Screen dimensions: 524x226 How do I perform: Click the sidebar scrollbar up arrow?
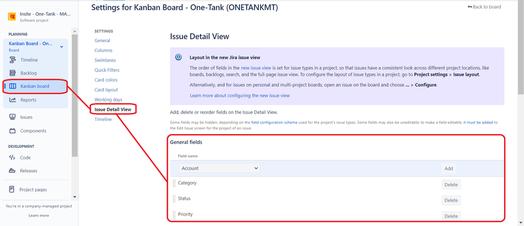[x=75, y=31]
